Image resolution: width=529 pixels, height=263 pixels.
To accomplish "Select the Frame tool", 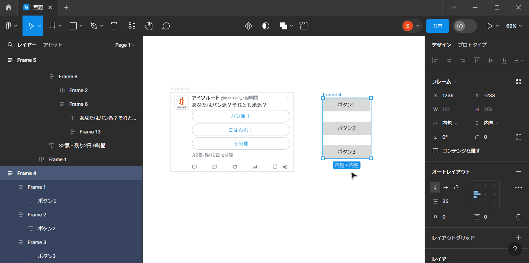I will point(53,26).
